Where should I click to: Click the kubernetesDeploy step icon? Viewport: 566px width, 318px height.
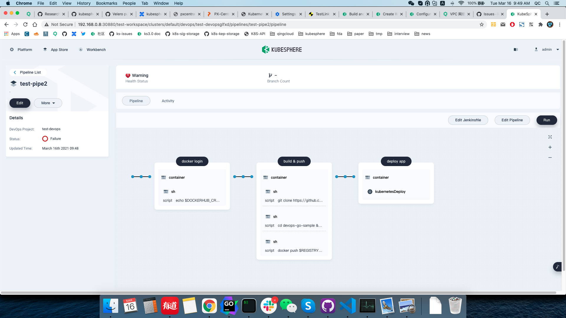(370, 192)
